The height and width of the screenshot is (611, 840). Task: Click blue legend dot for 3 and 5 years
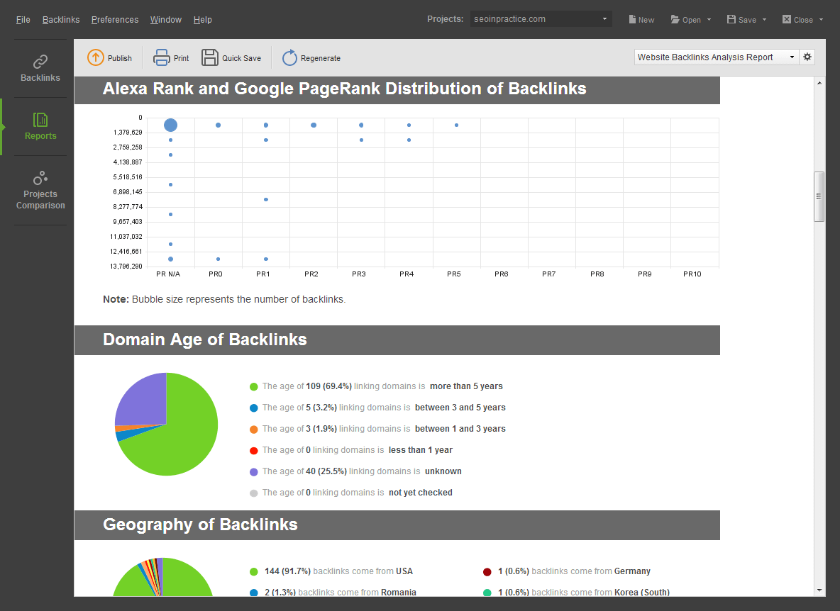(254, 408)
